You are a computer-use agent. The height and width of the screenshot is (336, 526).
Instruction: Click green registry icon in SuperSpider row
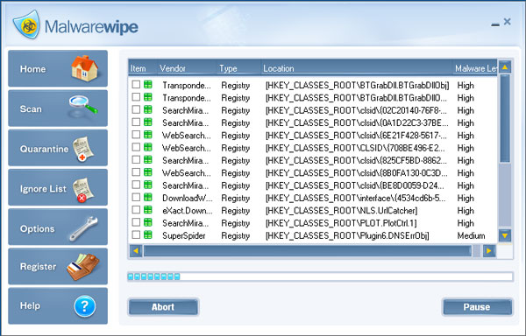click(147, 234)
